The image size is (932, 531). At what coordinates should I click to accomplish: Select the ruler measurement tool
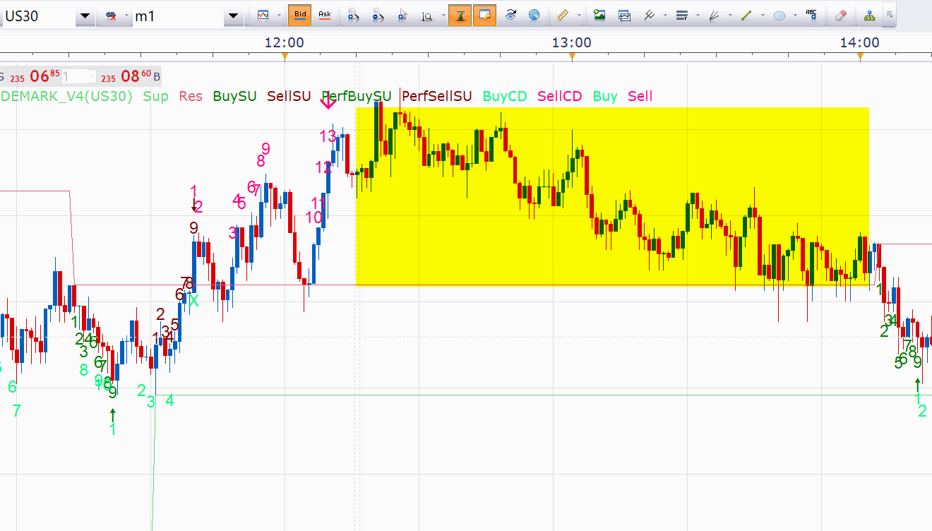point(562,15)
